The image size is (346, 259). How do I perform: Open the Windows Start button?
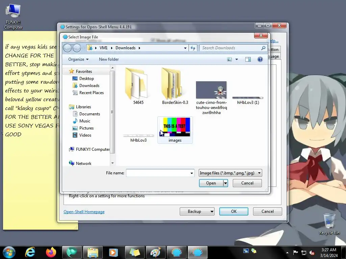coord(9,252)
